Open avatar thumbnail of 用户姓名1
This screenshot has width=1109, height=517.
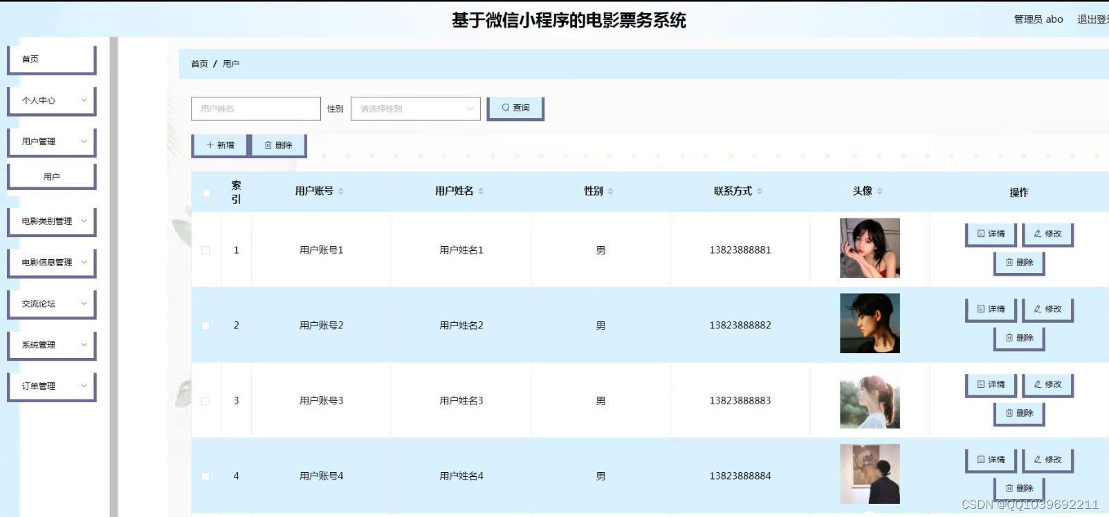[x=870, y=248]
